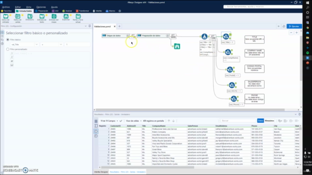Screen dimensions: 312x175
Task: Expand results panel options chevron
Action: 295,114
